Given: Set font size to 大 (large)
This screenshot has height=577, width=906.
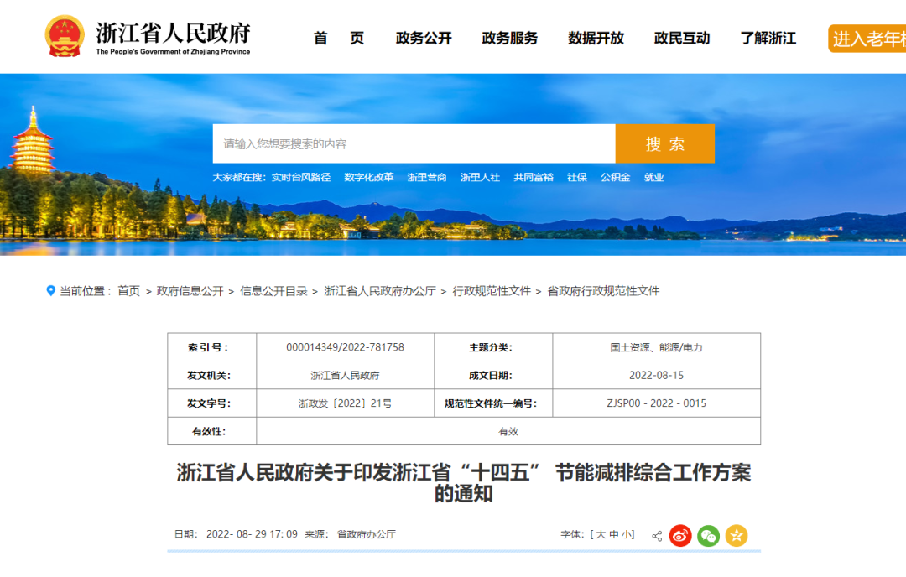Looking at the screenshot, I should (601, 534).
